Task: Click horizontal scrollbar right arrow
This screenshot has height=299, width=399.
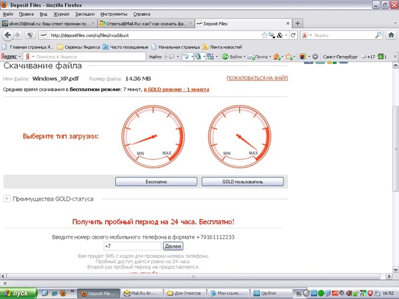Action: tap(388, 276)
